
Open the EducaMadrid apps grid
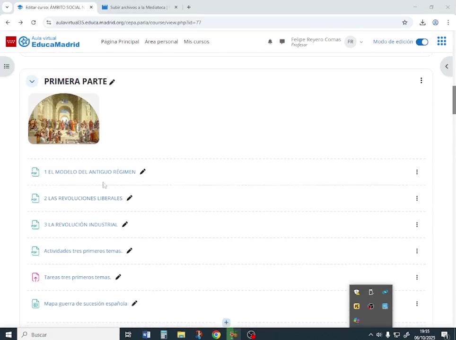(x=441, y=41)
